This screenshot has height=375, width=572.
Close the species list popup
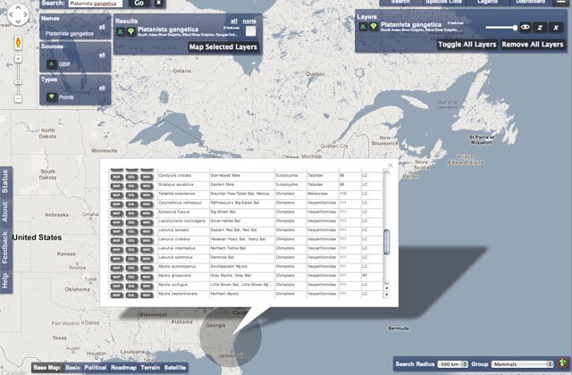tap(391, 165)
